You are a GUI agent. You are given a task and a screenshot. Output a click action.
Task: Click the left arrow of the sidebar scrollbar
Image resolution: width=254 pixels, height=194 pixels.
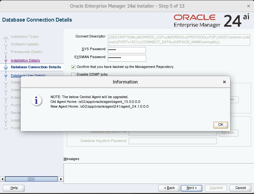[3, 179]
